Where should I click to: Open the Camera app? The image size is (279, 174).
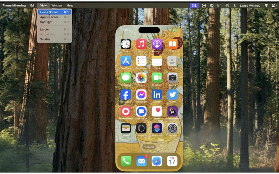coord(172,78)
